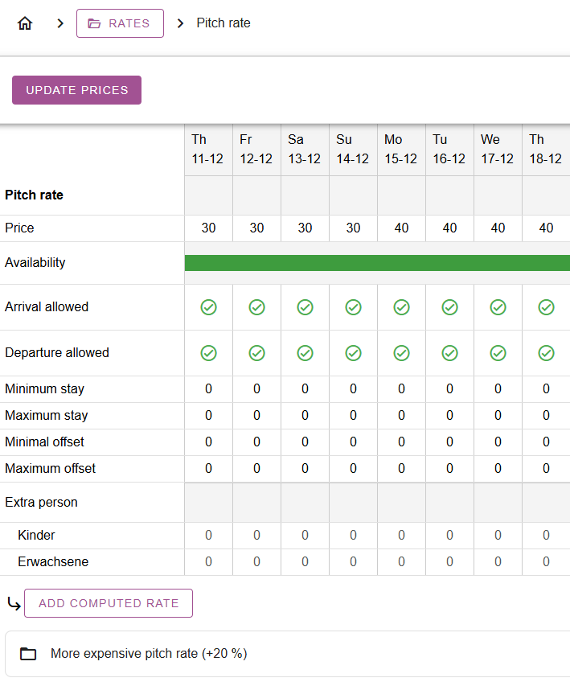Click the folder icon in Rates breadcrumb
This screenshot has height=682, width=570.
(x=94, y=23)
